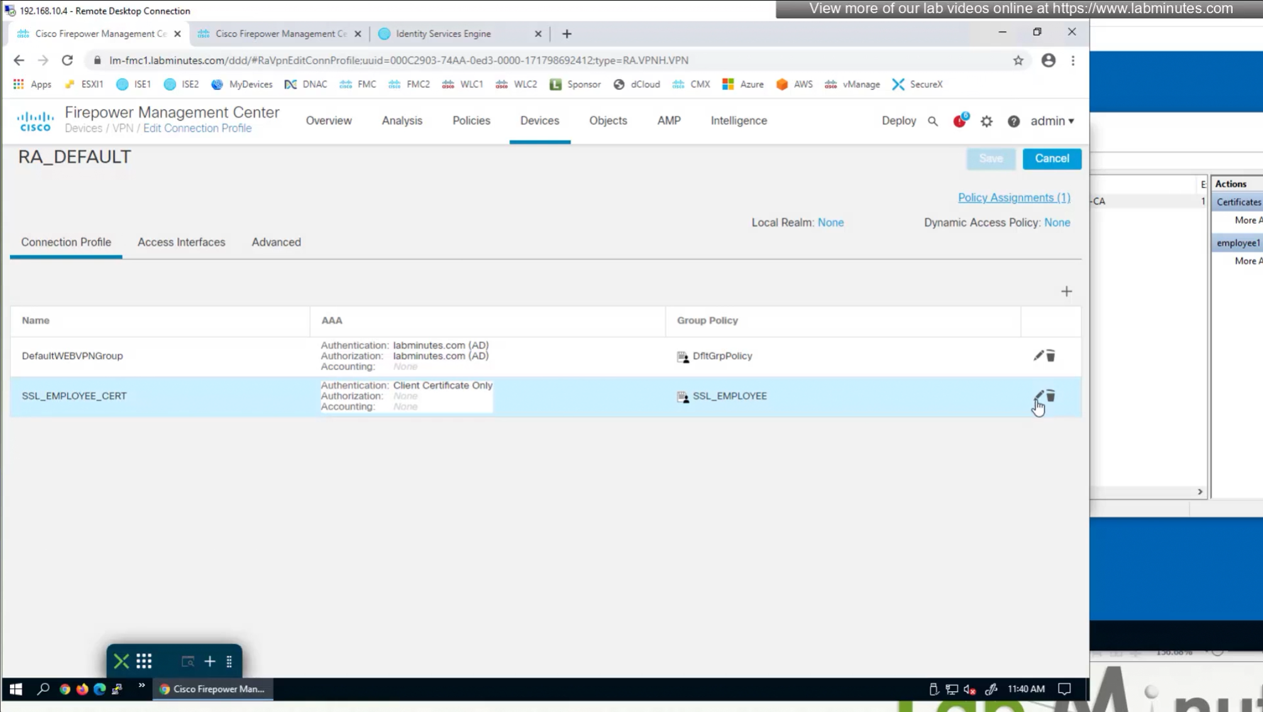Switch to the Access Interfaces tab
Image resolution: width=1263 pixels, height=712 pixels.
[x=181, y=242]
